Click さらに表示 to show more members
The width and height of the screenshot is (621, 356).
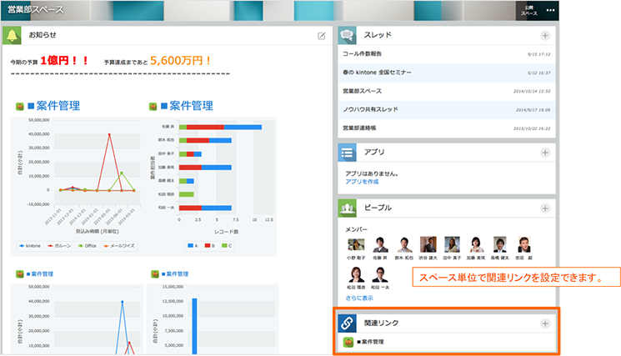(359, 298)
